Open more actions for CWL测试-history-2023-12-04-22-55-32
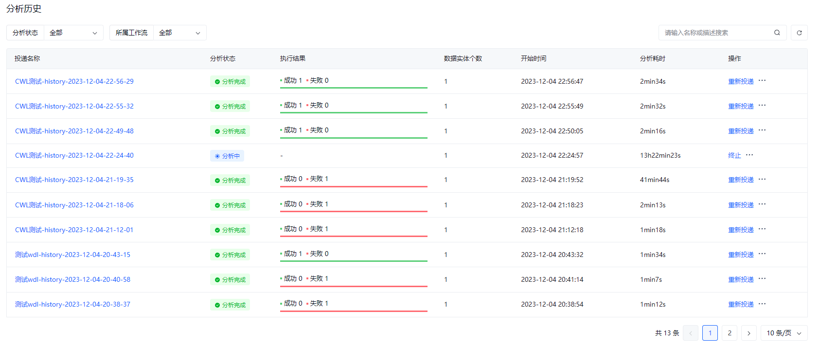This screenshot has width=820, height=348. [x=762, y=106]
